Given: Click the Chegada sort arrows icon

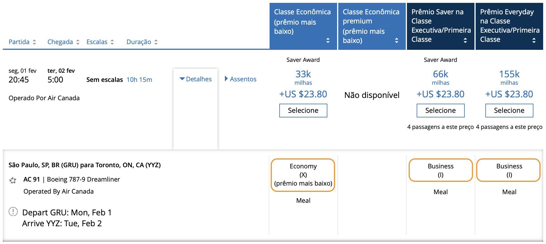Looking at the screenshot, I should (x=78, y=42).
